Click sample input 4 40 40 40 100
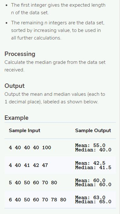Image resolution: width=120 pixels, height=214 pixels. pyautogui.click(x=30, y=148)
